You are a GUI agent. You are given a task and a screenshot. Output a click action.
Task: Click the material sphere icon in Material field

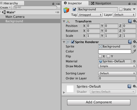[101, 61]
